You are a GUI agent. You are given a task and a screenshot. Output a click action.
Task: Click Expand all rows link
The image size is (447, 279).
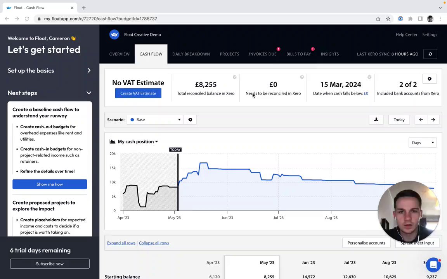click(121, 243)
